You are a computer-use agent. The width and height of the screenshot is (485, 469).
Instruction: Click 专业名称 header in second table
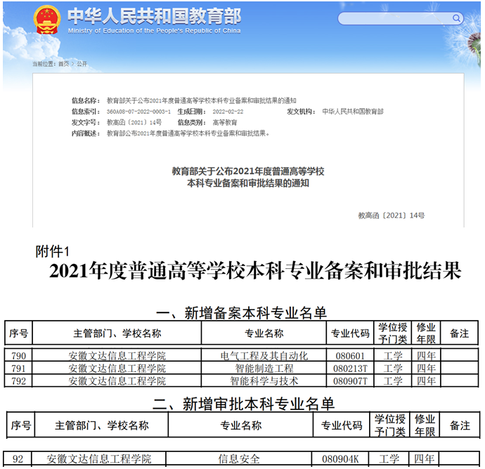coord(240,425)
